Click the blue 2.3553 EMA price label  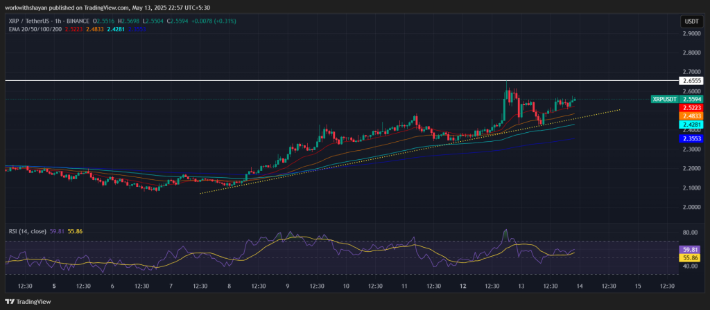pyautogui.click(x=691, y=139)
